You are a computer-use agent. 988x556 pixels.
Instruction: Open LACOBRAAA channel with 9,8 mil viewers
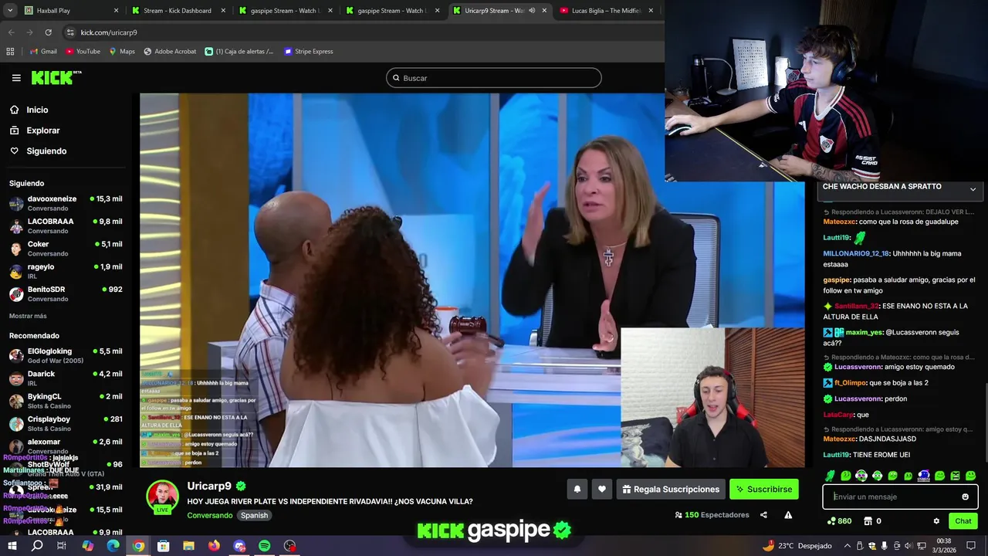tap(66, 225)
